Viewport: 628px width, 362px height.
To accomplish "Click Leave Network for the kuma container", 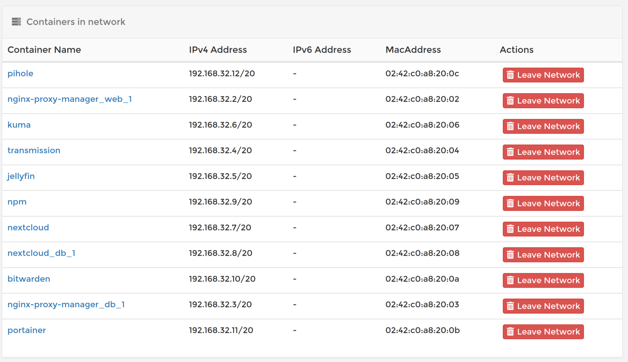I will click(x=543, y=126).
